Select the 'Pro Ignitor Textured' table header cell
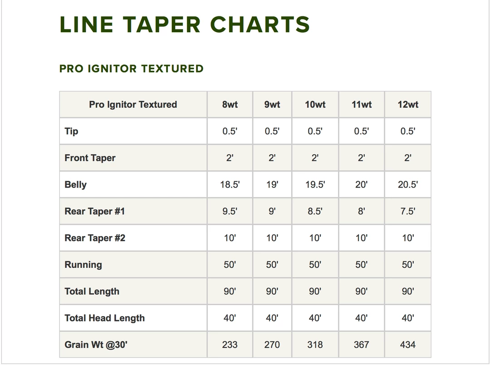This screenshot has height=365, width=490. pyautogui.click(x=133, y=104)
